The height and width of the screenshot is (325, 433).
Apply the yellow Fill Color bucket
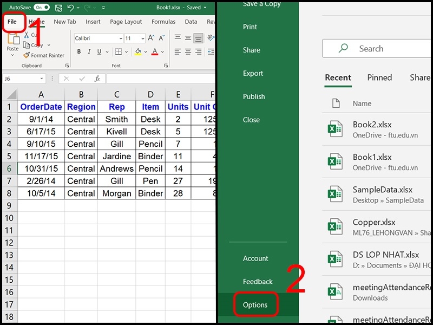coord(138,51)
